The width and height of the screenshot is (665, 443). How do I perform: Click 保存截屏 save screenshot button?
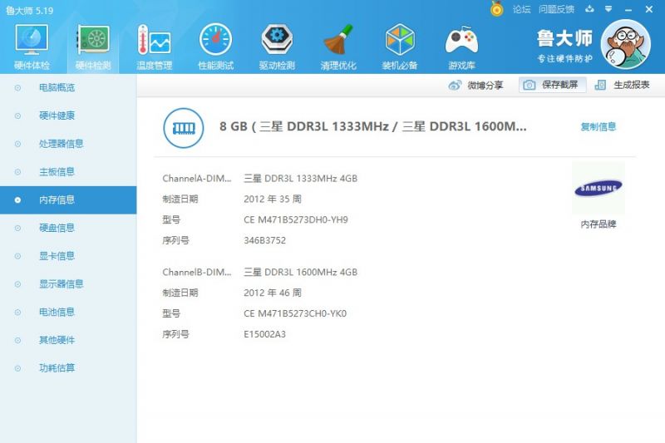[552, 85]
